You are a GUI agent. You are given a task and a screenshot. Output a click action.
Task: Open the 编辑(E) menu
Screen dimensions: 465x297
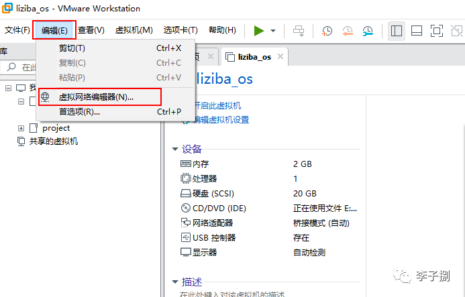(54, 30)
